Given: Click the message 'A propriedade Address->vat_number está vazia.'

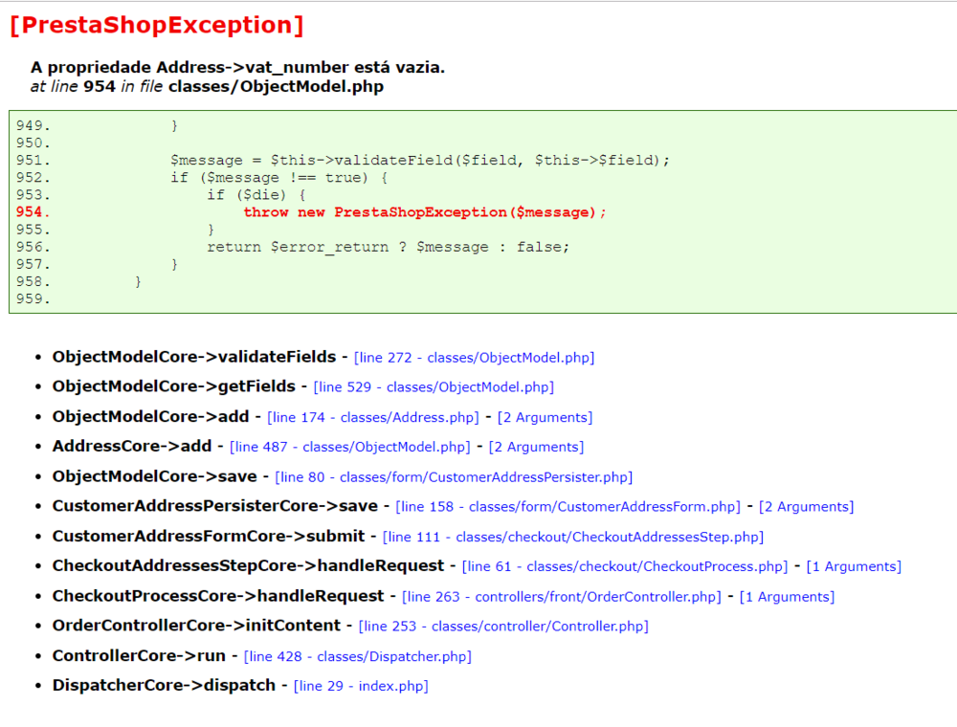Looking at the screenshot, I should tap(238, 67).
